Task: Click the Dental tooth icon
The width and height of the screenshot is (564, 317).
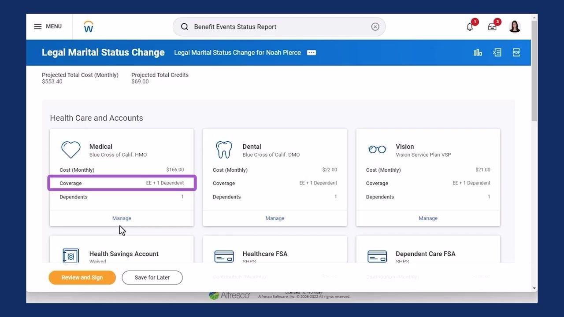Action: pyautogui.click(x=224, y=150)
